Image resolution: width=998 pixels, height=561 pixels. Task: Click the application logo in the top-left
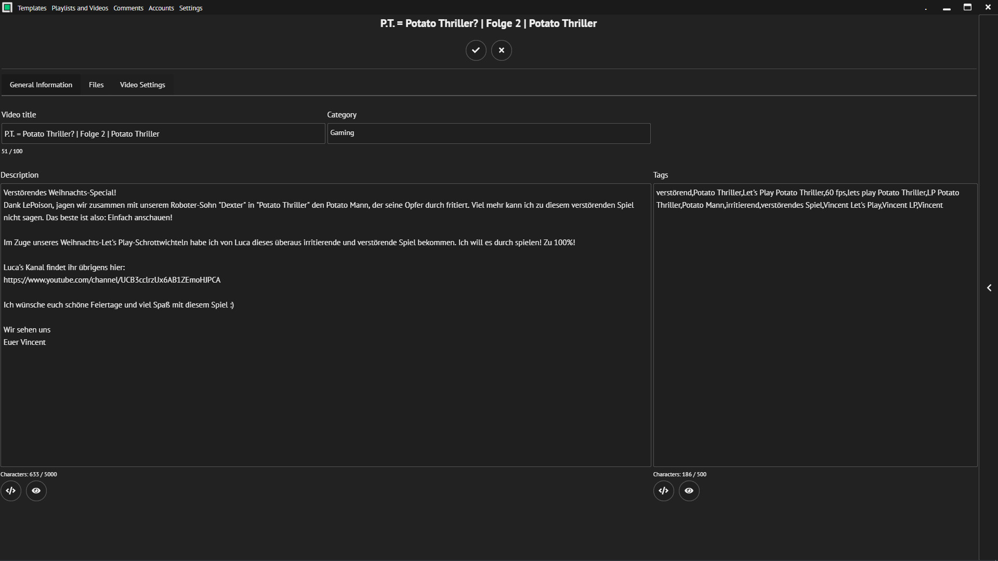7,7
